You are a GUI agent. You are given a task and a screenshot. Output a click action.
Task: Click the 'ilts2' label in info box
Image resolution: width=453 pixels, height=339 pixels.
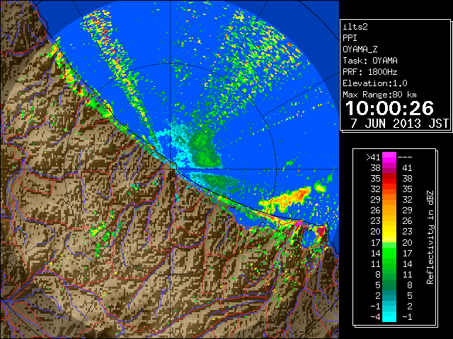[x=355, y=27]
